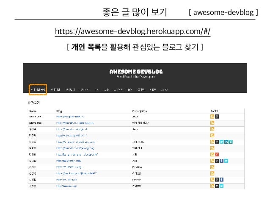This screenshot has width=270, height=203.
Task: Click the RSS icon in the wordpress.com blog row
Action: tap(212, 142)
